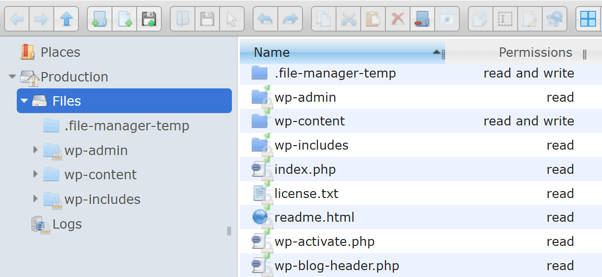Select wp-activate.php in file list
The height and width of the screenshot is (277, 602).
coord(421,241)
